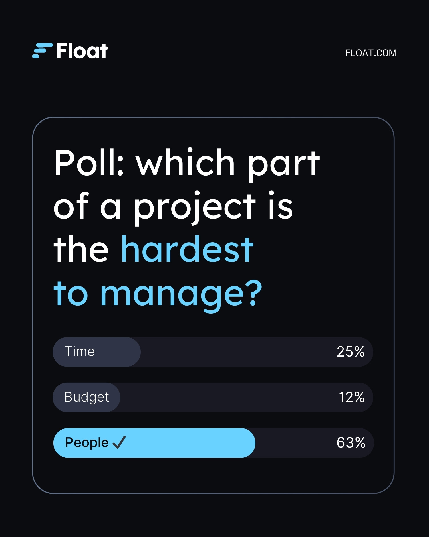429x537 pixels.
Task: Click the checkmark beside People
Action: tap(119, 442)
